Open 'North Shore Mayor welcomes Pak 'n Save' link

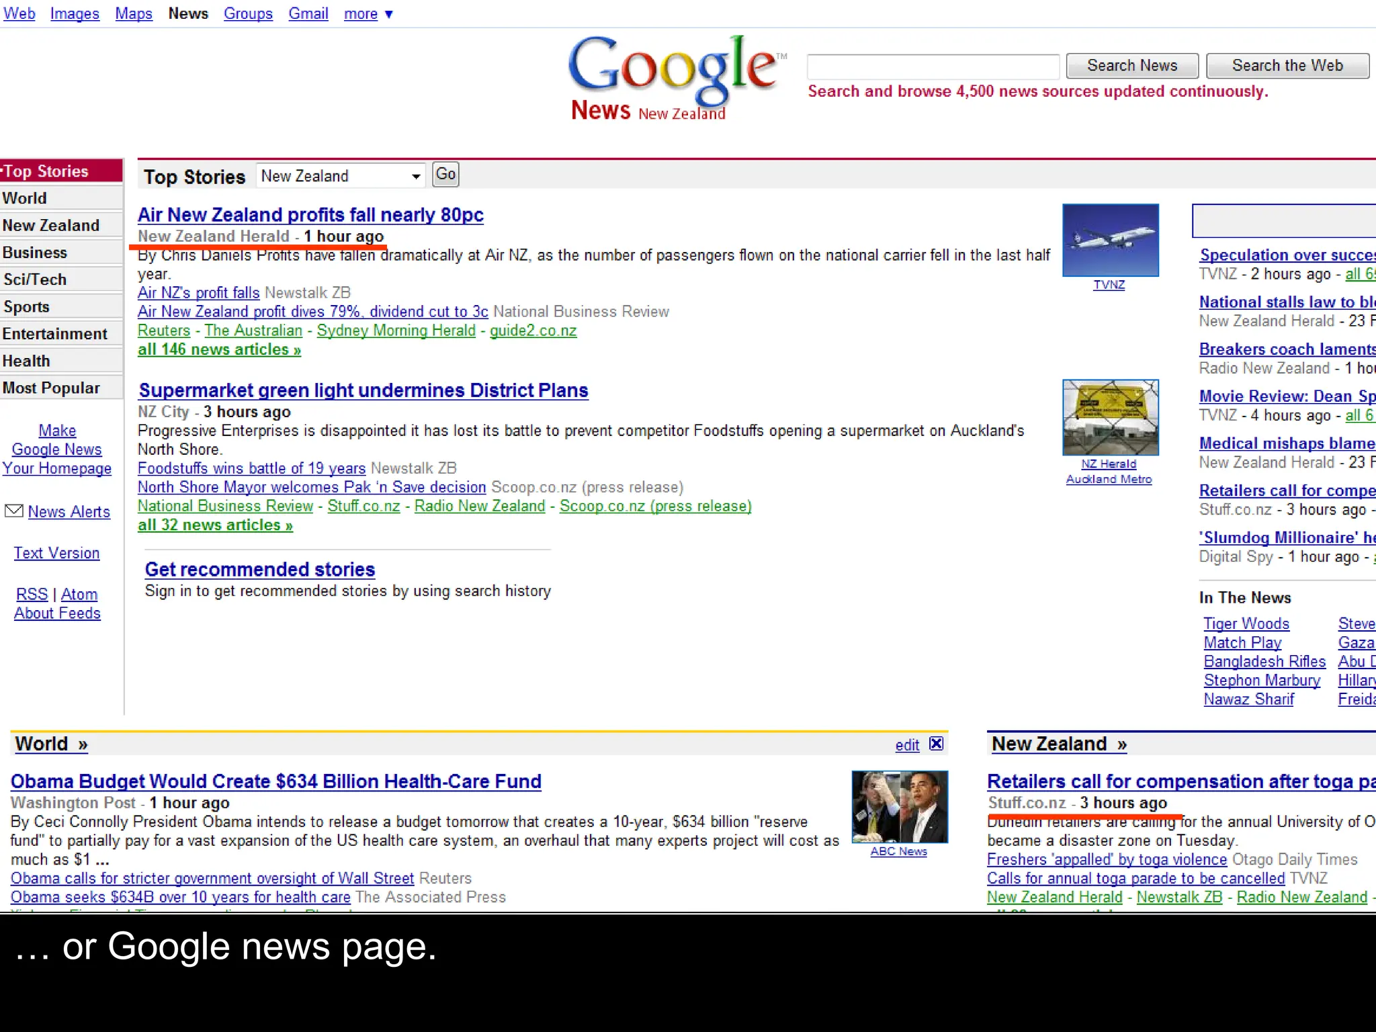coord(312,487)
